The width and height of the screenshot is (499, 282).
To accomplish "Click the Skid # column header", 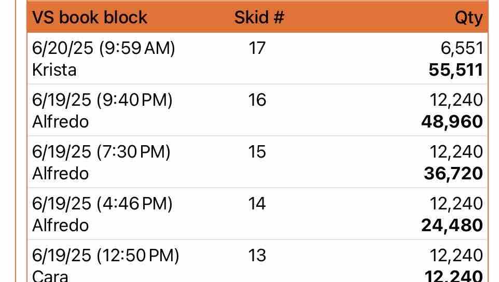I will click(x=259, y=18).
